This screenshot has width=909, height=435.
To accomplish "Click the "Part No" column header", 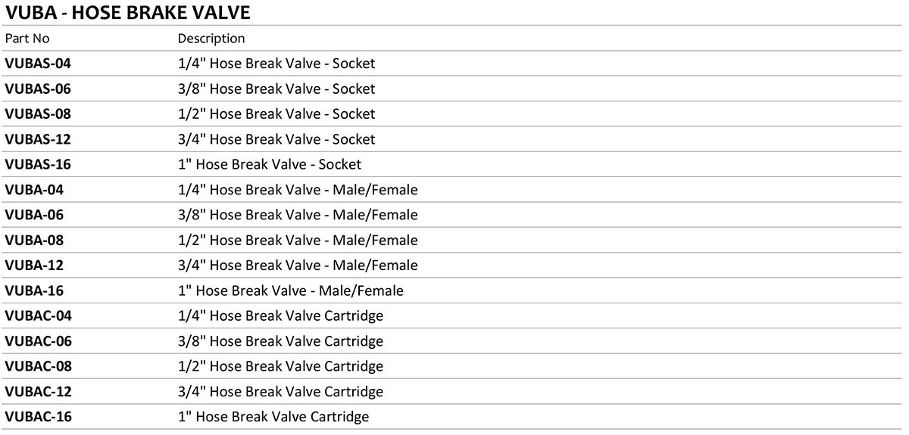I will [x=27, y=39].
